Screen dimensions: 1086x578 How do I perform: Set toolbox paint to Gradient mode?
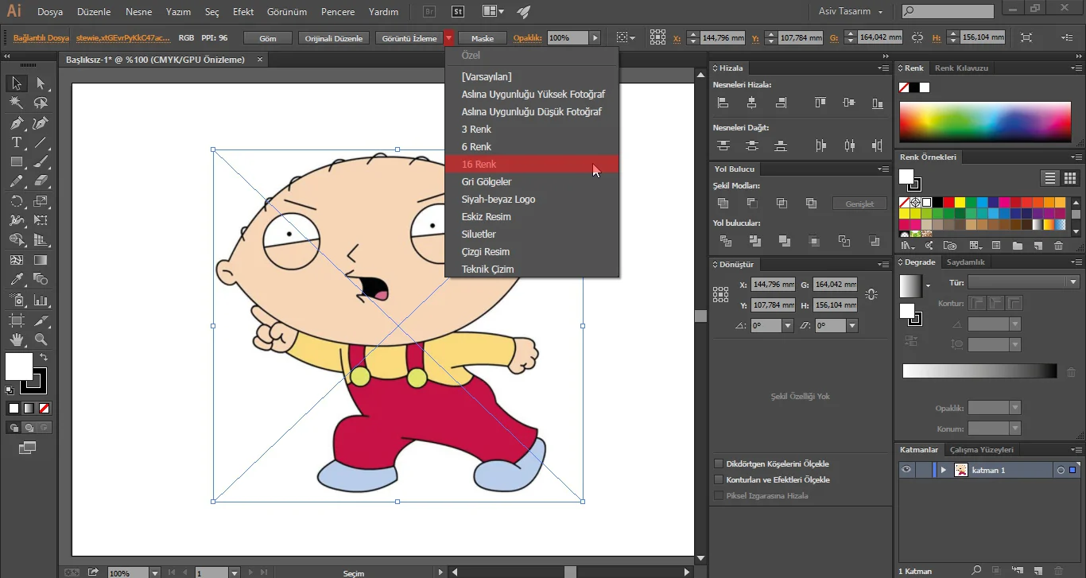[29, 408]
